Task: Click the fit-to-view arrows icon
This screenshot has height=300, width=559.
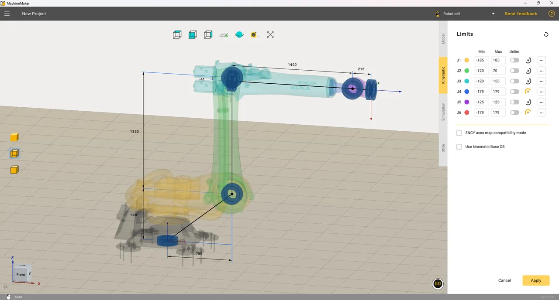Action: pos(270,34)
